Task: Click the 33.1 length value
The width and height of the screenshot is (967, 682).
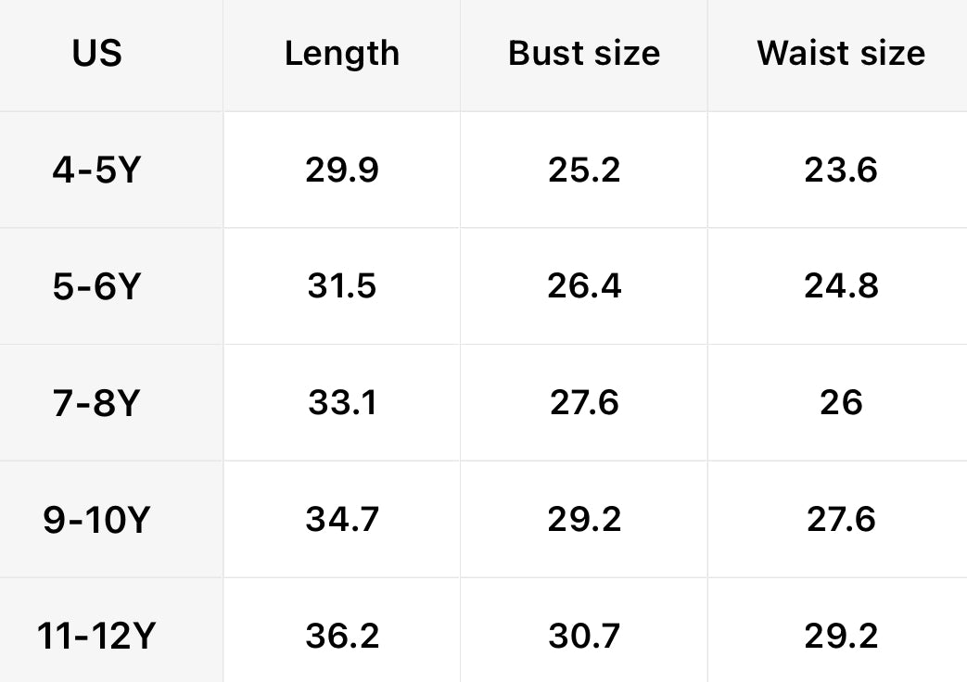Action: pos(341,403)
